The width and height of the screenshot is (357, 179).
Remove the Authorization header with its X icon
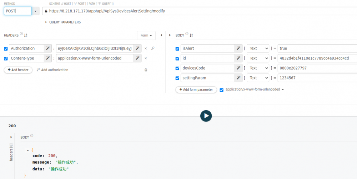pyautogui.click(x=146, y=48)
